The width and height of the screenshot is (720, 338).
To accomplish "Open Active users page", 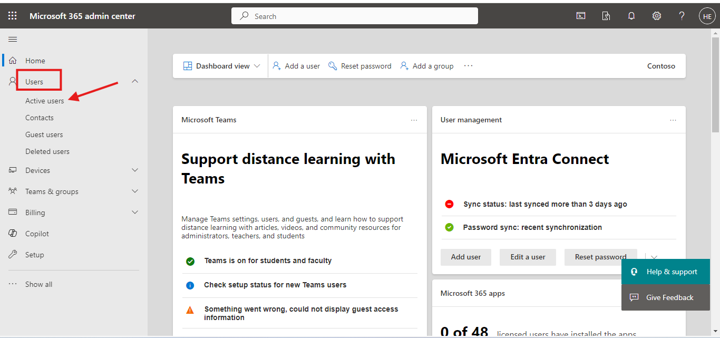I will (x=45, y=101).
